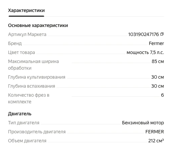
Task: Click the 85 см width value
Action: tap(158, 61)
